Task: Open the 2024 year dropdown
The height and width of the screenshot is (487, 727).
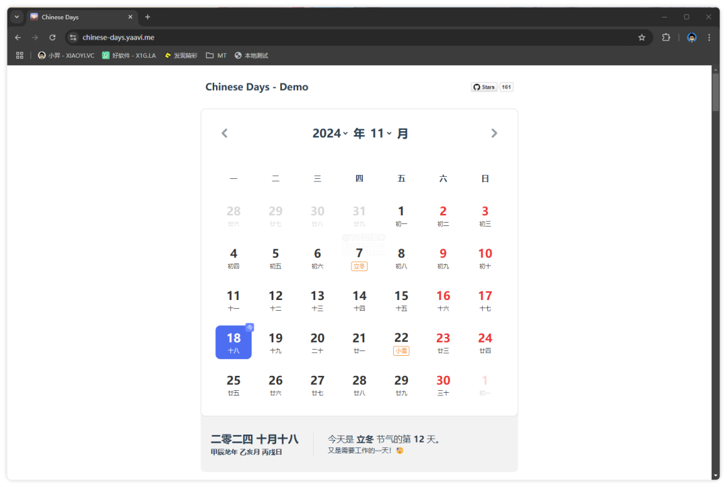Action: pyautogui.click(x=330, y=133)
